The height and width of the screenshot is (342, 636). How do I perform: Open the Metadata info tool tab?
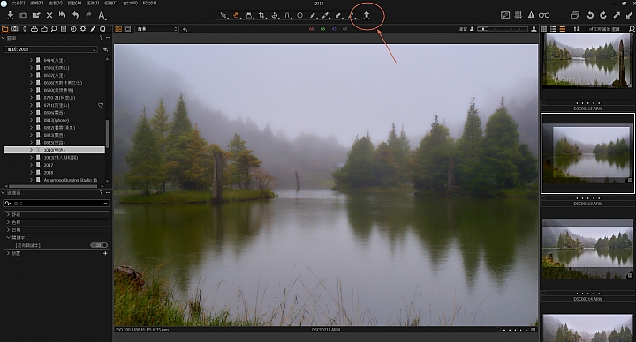[73, 29]
